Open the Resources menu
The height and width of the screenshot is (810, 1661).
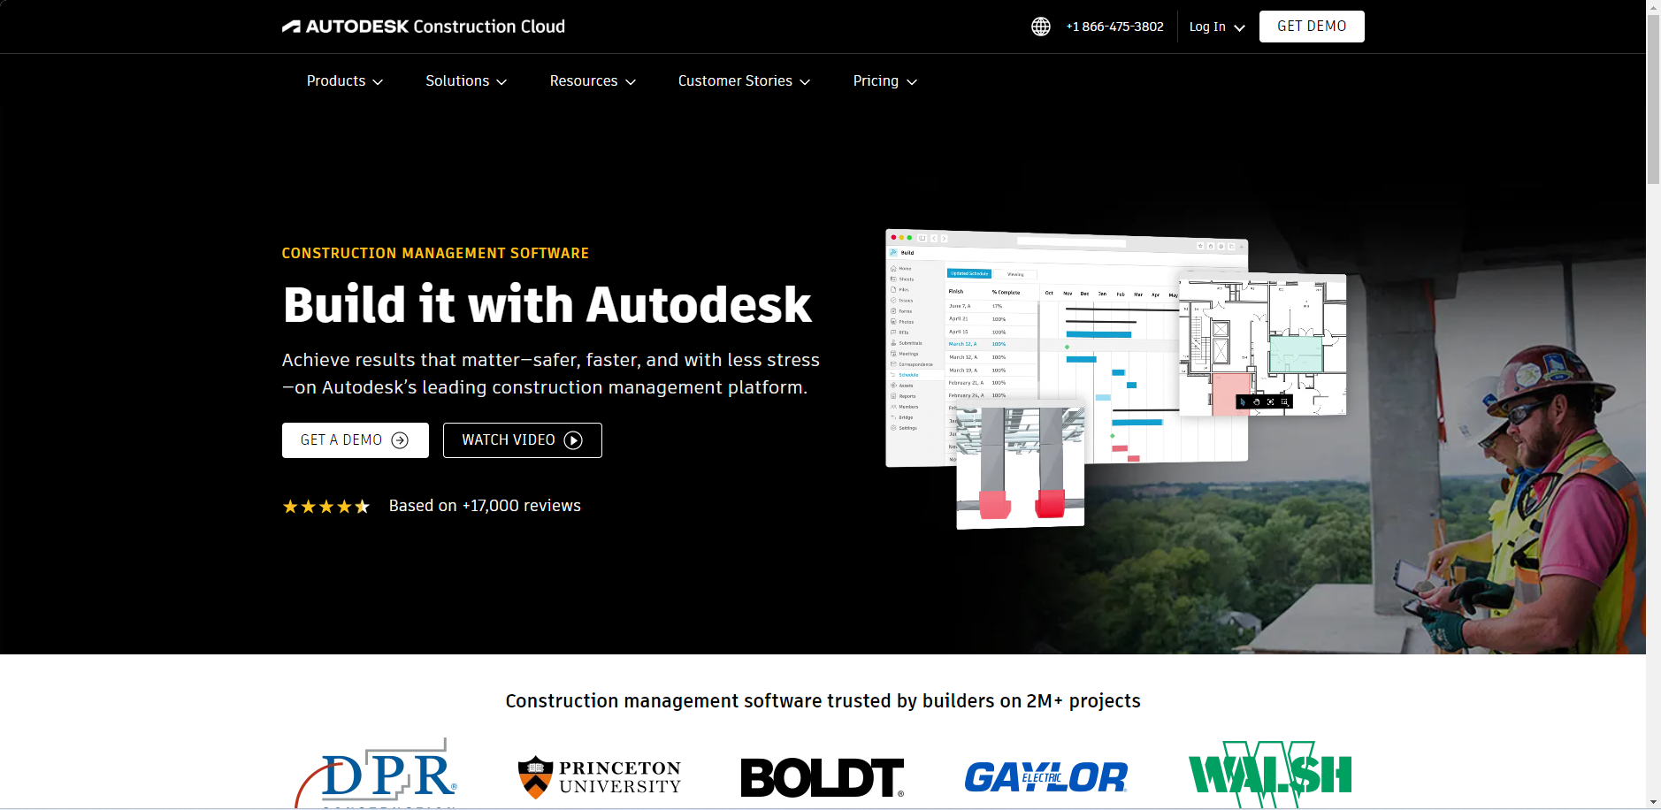593,81
